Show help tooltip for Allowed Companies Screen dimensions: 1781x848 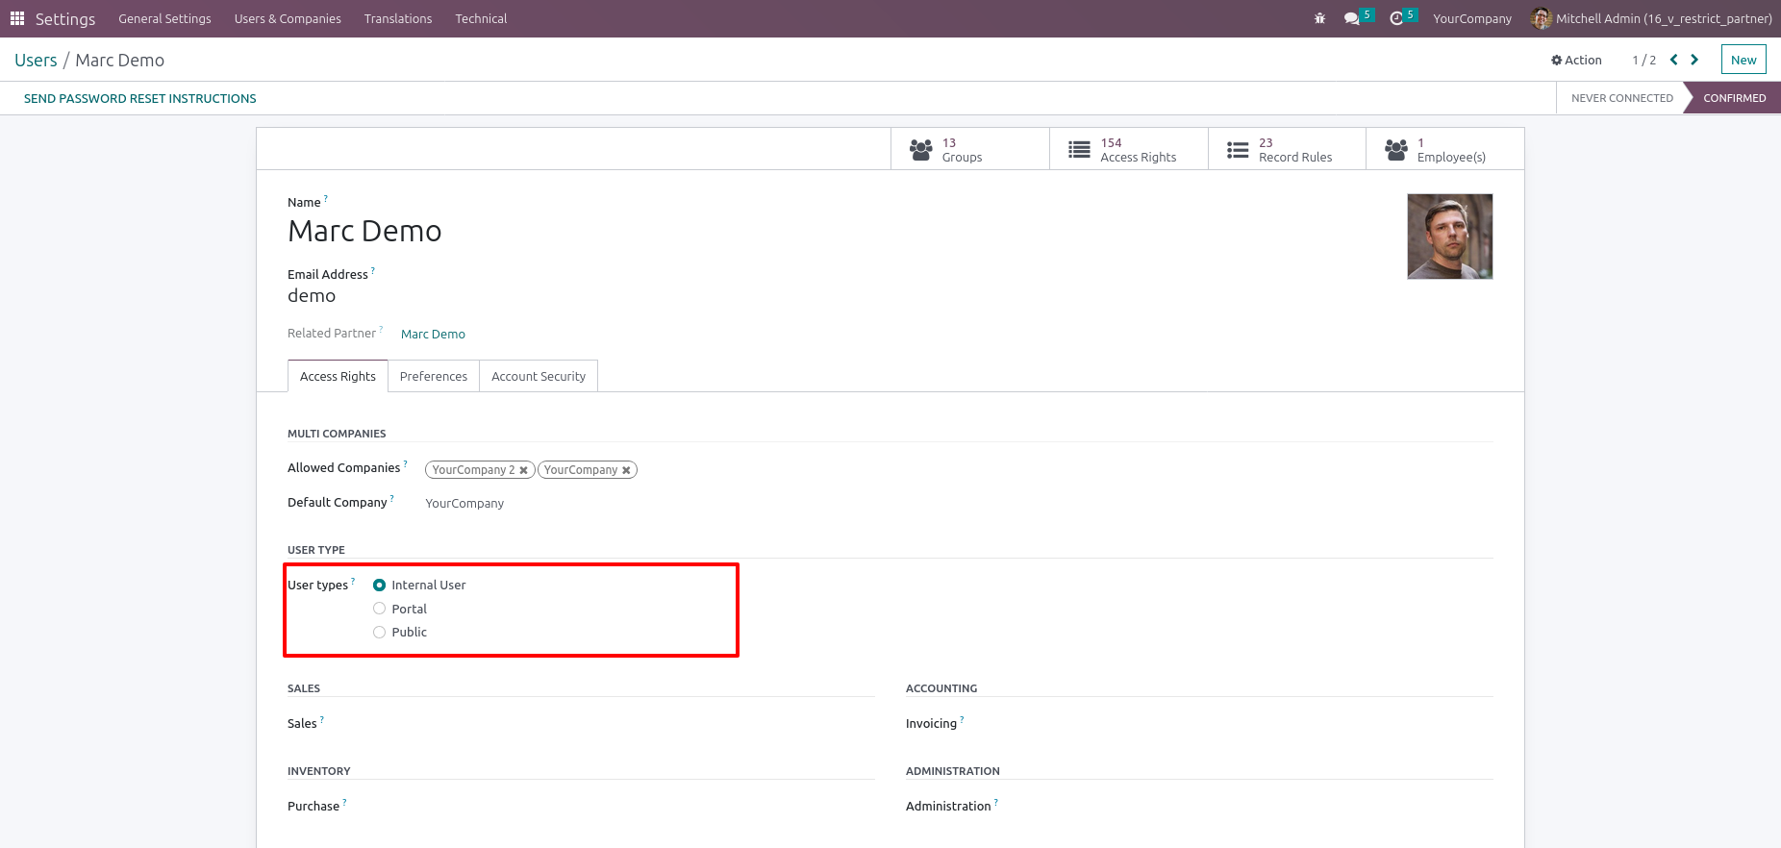405,463
